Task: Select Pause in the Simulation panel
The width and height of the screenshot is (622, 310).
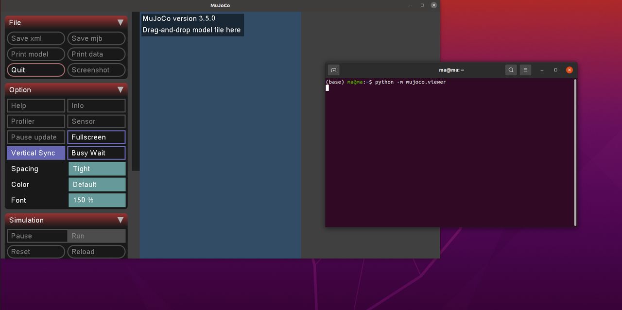Action: pos(37,236)
